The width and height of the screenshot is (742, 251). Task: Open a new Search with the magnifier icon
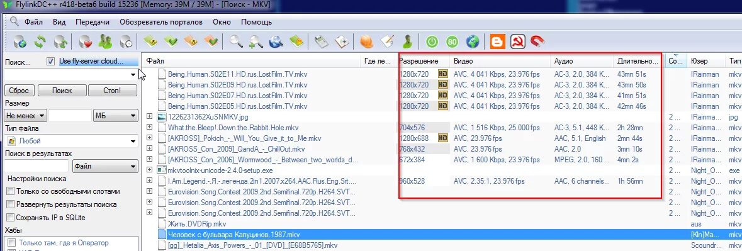[235, 42]
